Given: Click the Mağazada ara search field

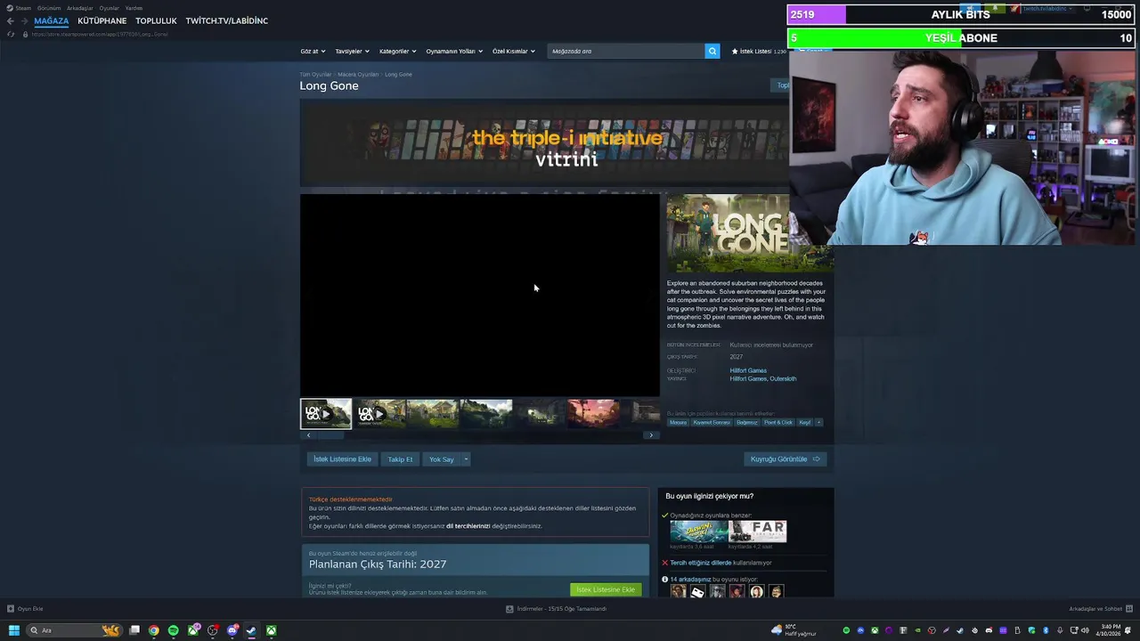Looking at the screenshot, I should coord(625,51).
